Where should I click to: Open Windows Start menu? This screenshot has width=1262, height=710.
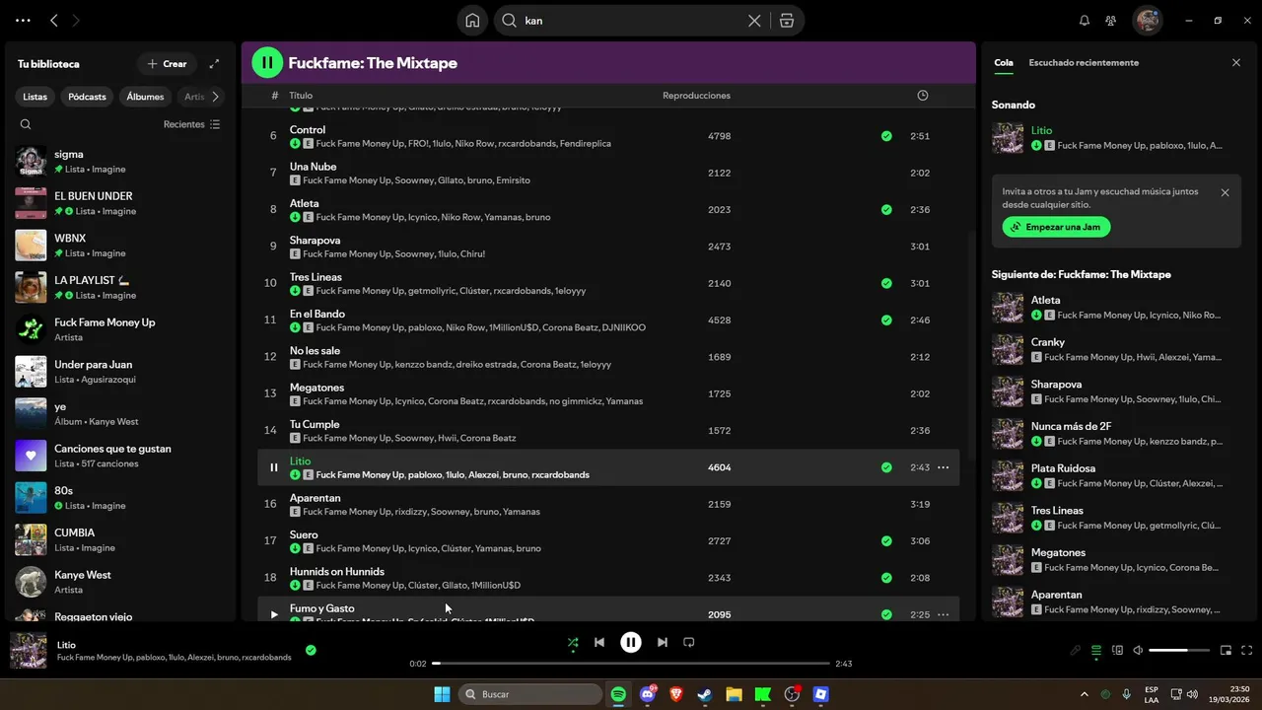(442, 694)
